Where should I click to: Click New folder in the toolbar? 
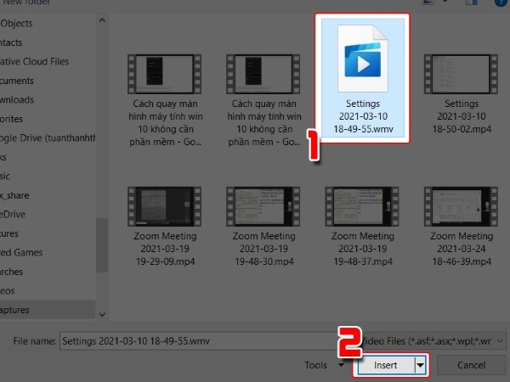pyautogui.click(x=25, y=4)
